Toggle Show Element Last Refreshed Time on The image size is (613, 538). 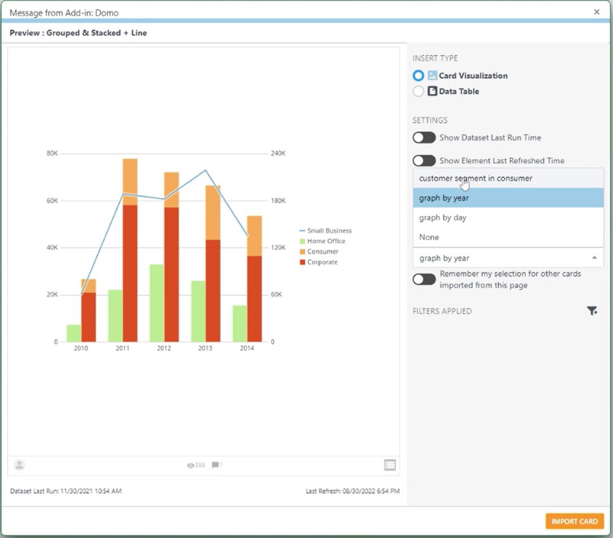pyautogui.click(x=424, y=160)
